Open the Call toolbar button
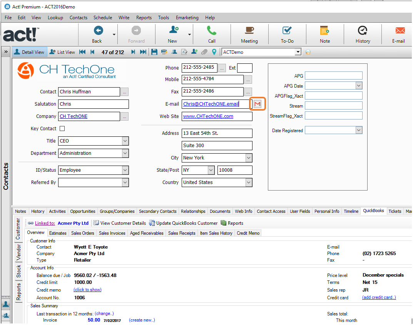 click(212, 35)
